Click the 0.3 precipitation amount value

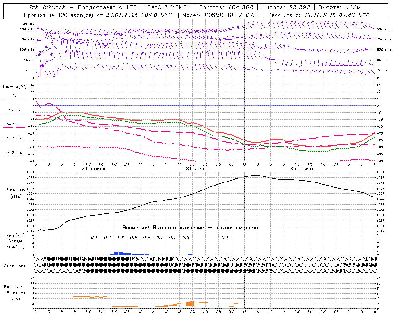coord(186,237)
